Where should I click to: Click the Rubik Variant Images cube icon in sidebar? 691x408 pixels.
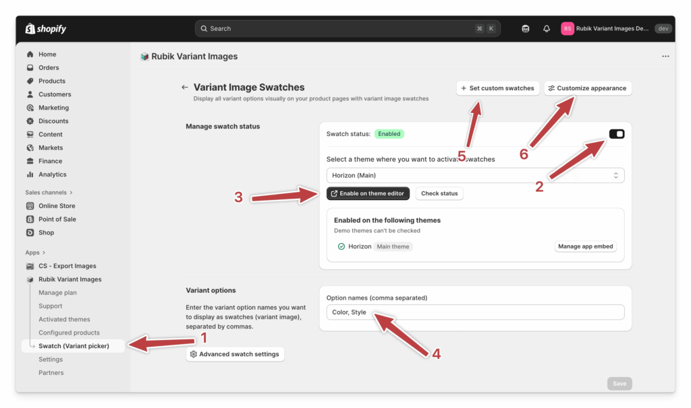click(30, 279)
